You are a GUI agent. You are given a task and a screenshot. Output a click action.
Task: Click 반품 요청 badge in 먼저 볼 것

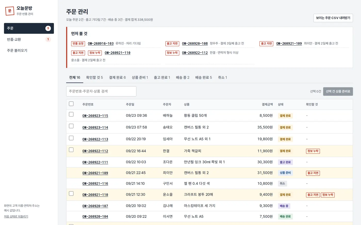point(78,44)
